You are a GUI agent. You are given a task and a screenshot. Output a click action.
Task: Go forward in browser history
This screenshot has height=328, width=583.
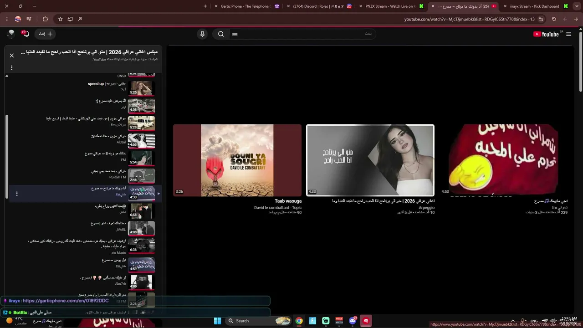coord(565,19)
